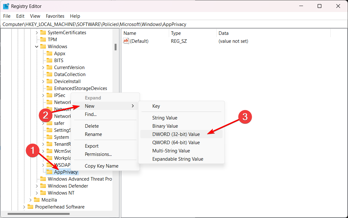The height and width of the screenshot is (218, 348).
Task: Expand the Propellerhead Software key
Action: (x=24, y=207)
